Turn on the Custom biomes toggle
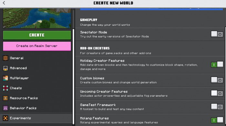Screen dimensions: 226x126 pyautogui.click(x=217, y=80)
